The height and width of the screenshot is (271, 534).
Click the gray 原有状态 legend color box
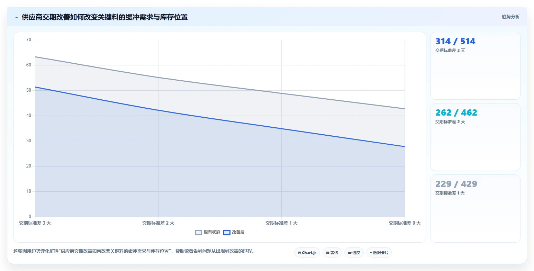coord(198,233)
